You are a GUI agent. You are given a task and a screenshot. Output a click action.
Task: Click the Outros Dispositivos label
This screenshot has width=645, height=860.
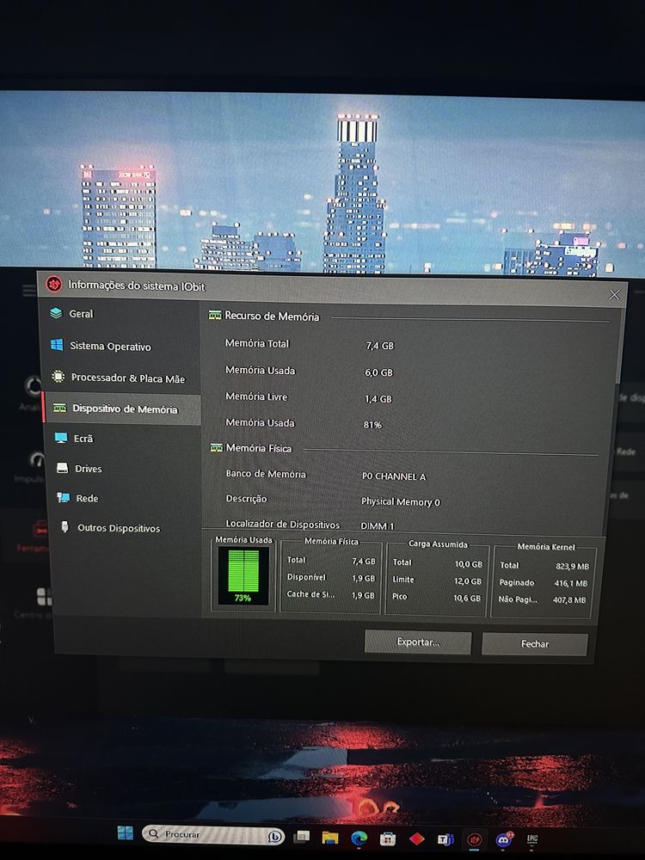click(x=119, y=528)
